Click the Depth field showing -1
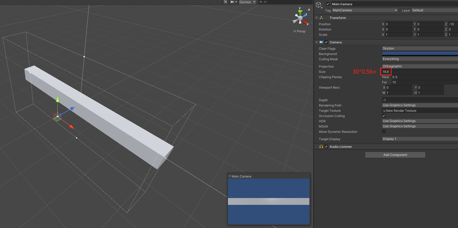Viewport: 458px width, 228px height. tap(420, 100)
